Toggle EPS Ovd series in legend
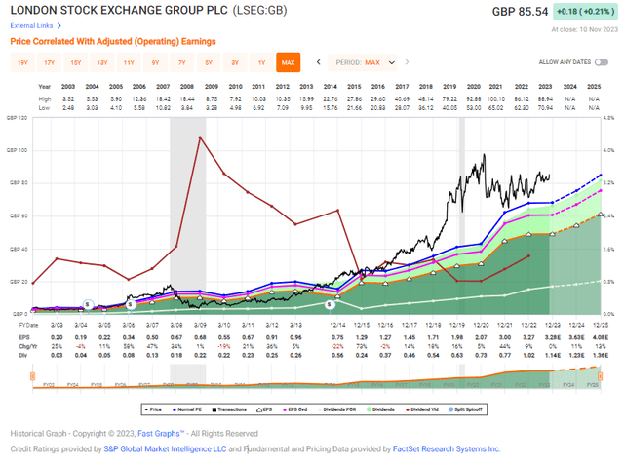Screen dimensions: 624x468 [x=294, y=409]
